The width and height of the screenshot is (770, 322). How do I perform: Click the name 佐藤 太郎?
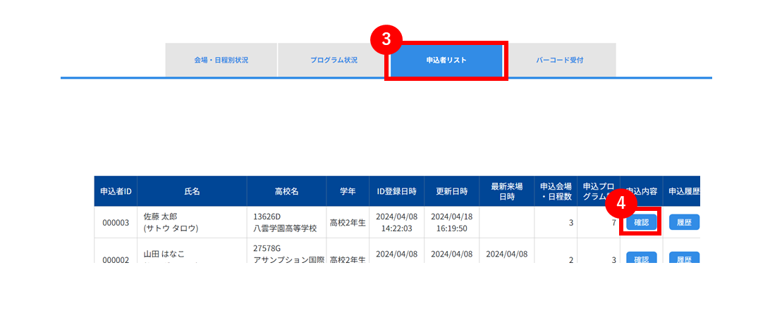click(159, 217)
